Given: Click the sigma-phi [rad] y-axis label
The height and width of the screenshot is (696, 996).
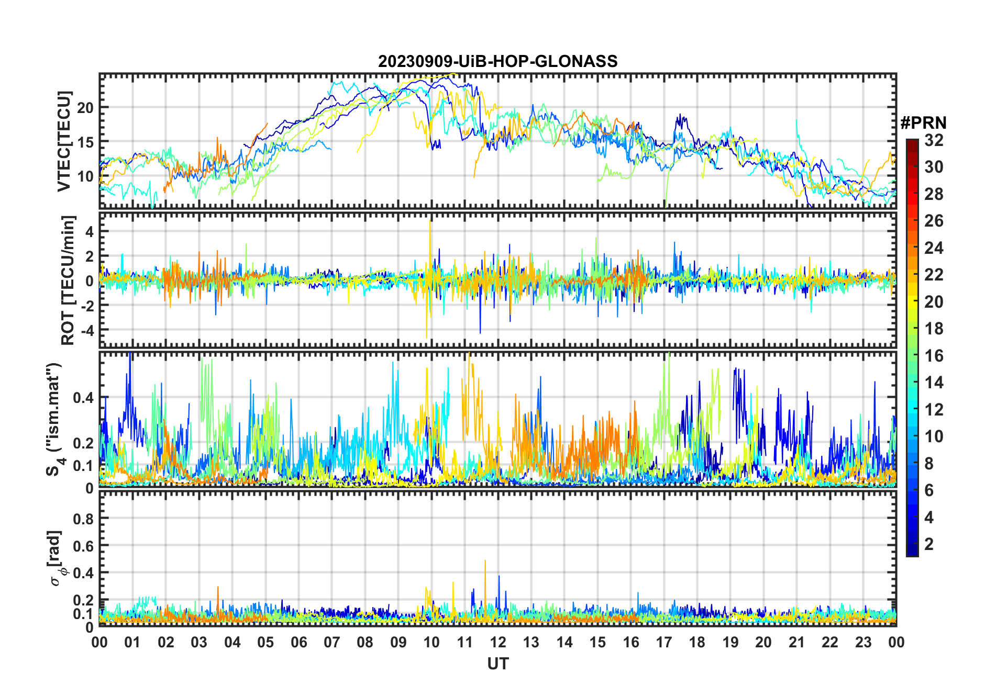Looking at the screenshot, I should click(57, 558).
